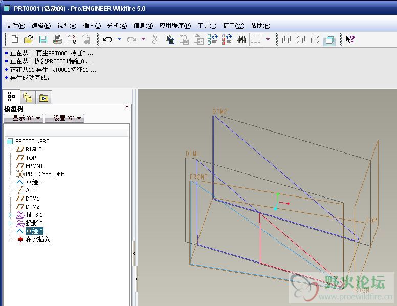Click the Regenerate model icon
Screen dimensions: 397x306
pos(212,39)
